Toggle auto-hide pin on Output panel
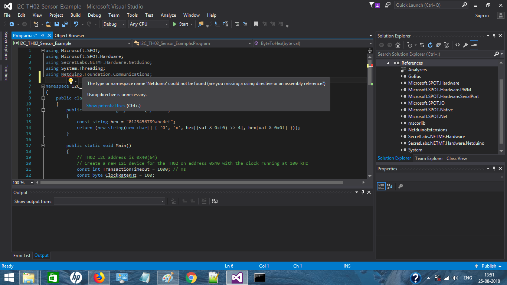The width and height of the screenshot is (507, 285). [363, 192]
